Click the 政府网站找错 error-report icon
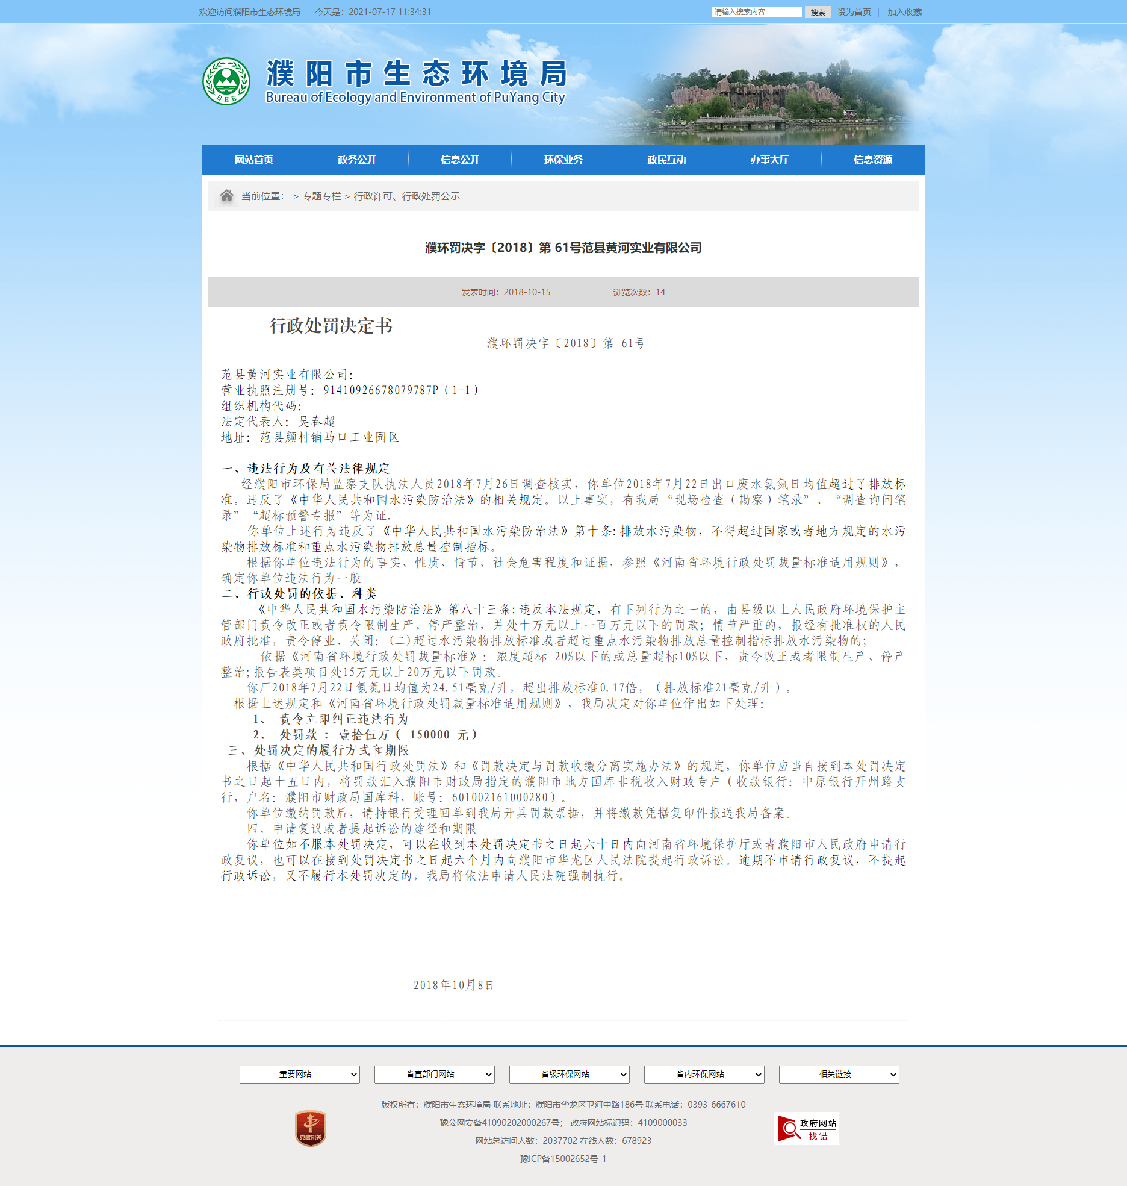This screenshot has height=1186, width=1127. 807,1129
